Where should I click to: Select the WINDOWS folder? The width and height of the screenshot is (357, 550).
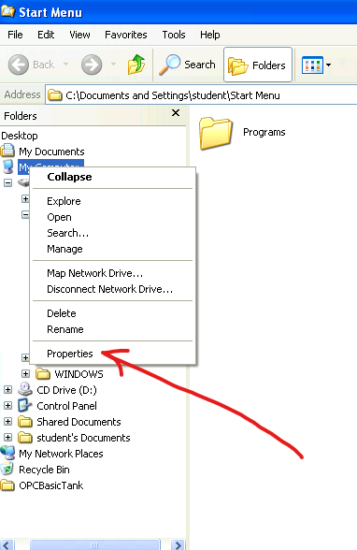(79, 374)
